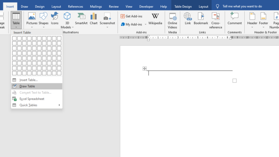The image size is (279, 157).
Task: Open My Add-ins
Action: coord(132,24)
